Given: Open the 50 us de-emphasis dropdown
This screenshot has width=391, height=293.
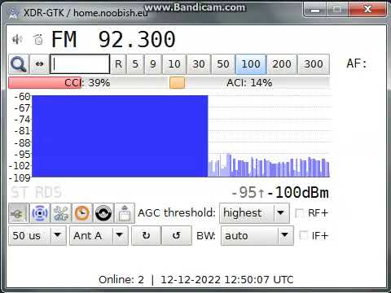Looking at the screenshot, I should point(37,235).
